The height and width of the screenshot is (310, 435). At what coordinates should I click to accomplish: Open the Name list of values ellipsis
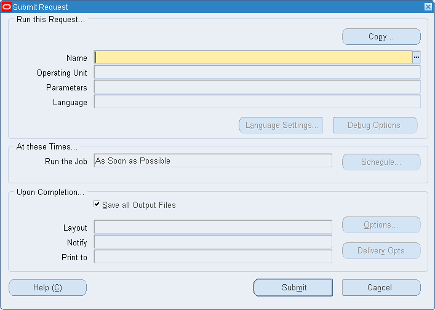tap(416, 57)
